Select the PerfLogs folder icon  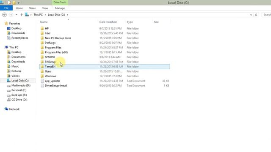pos(42,43)
